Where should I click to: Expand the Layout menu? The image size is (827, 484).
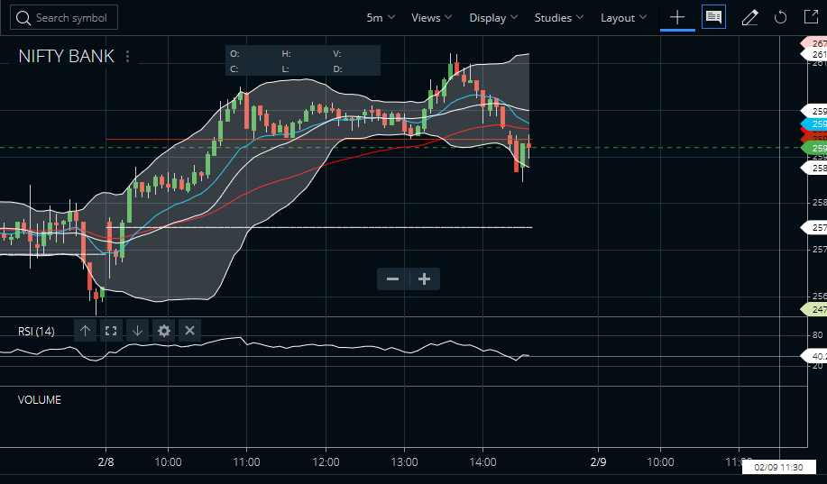tap(623, 18)
